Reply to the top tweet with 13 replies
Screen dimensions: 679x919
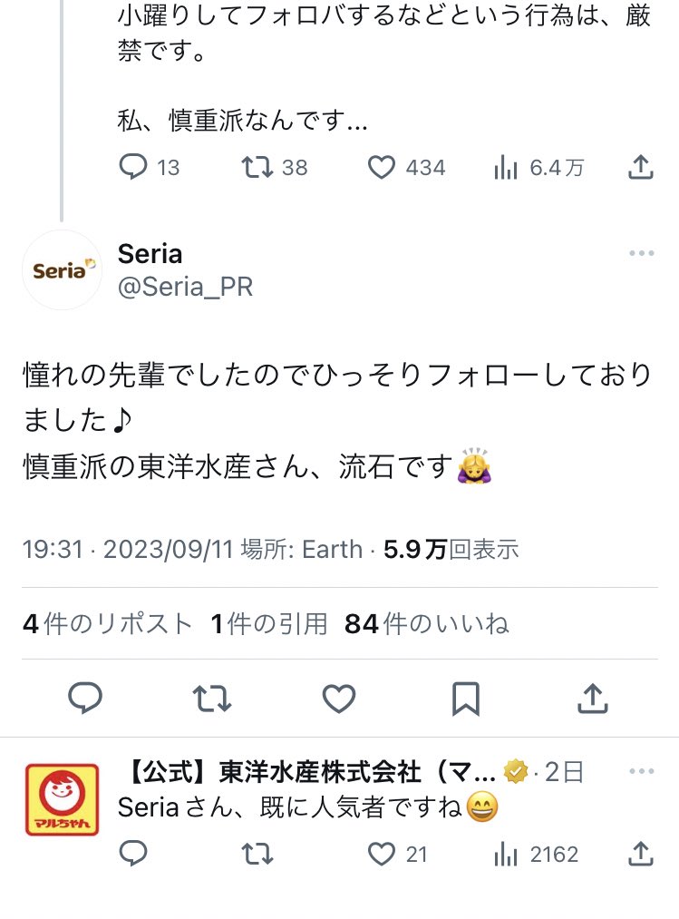click(149, 167)
